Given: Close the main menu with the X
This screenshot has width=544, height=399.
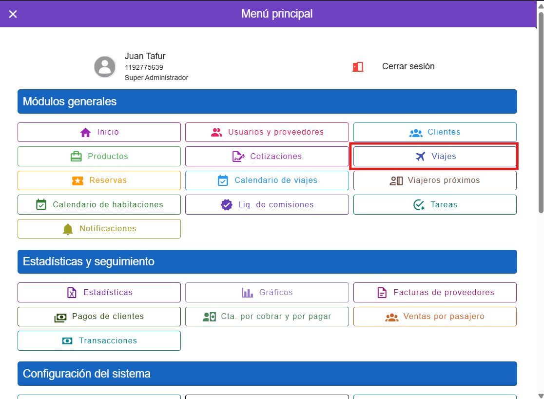Looking at the screenshot, I should coord(13,14).
